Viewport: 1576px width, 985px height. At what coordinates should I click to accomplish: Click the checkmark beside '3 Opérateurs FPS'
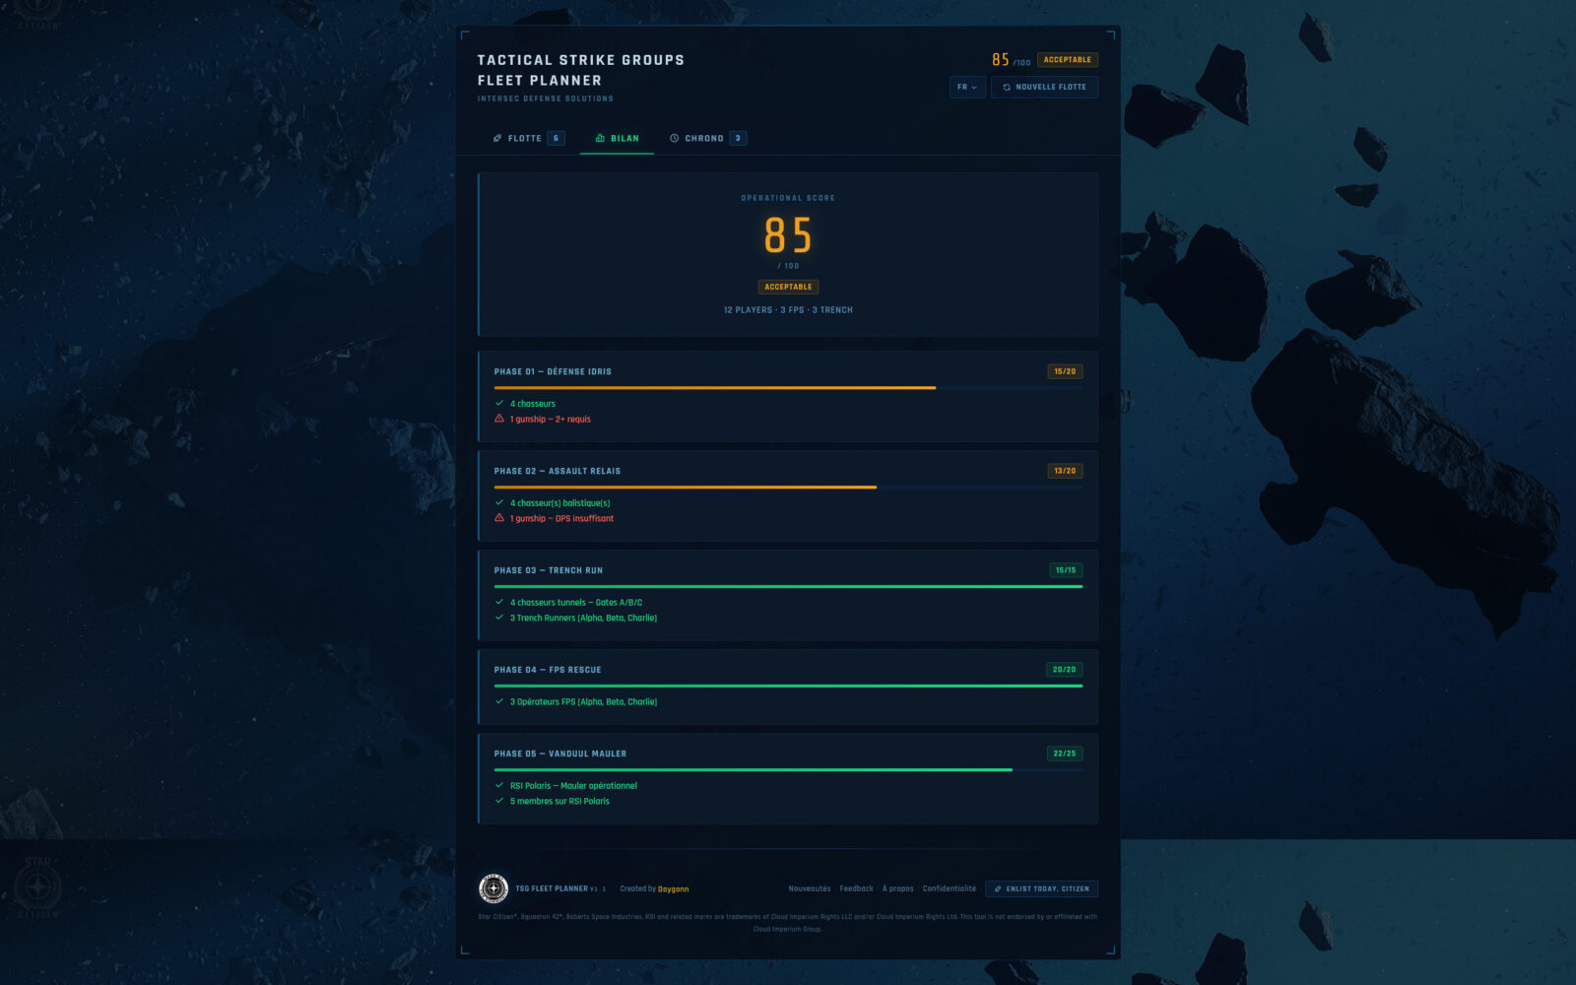point(499,702)
